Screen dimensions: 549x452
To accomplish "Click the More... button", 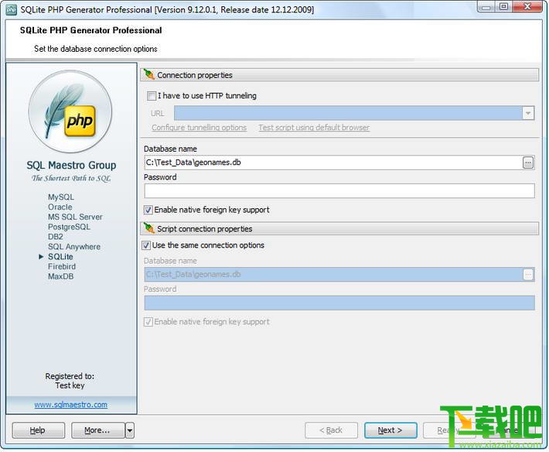I will point(98,430).
